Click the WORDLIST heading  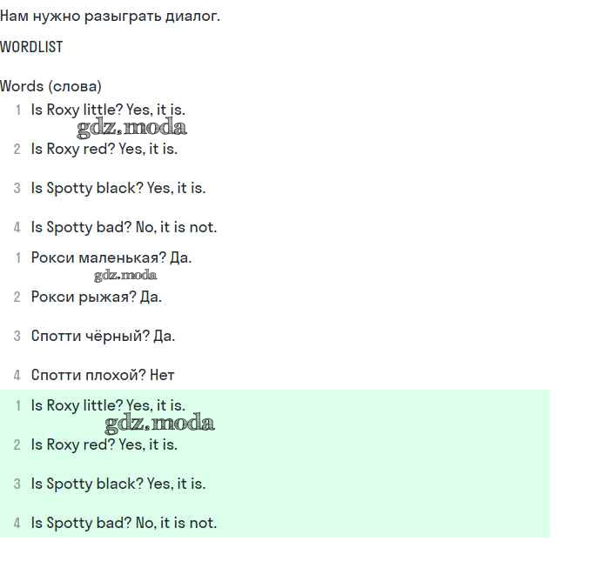[31, 47]
